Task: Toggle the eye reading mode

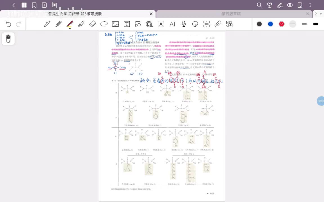Action: (x=290, y=5)
